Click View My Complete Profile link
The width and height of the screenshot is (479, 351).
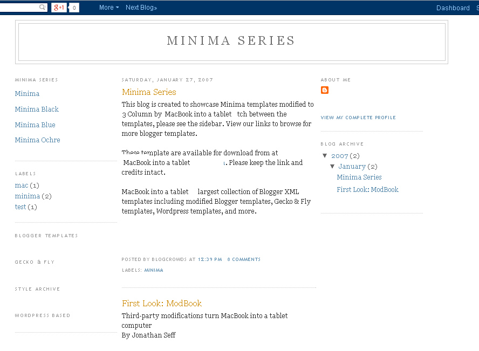click(358, 118)
